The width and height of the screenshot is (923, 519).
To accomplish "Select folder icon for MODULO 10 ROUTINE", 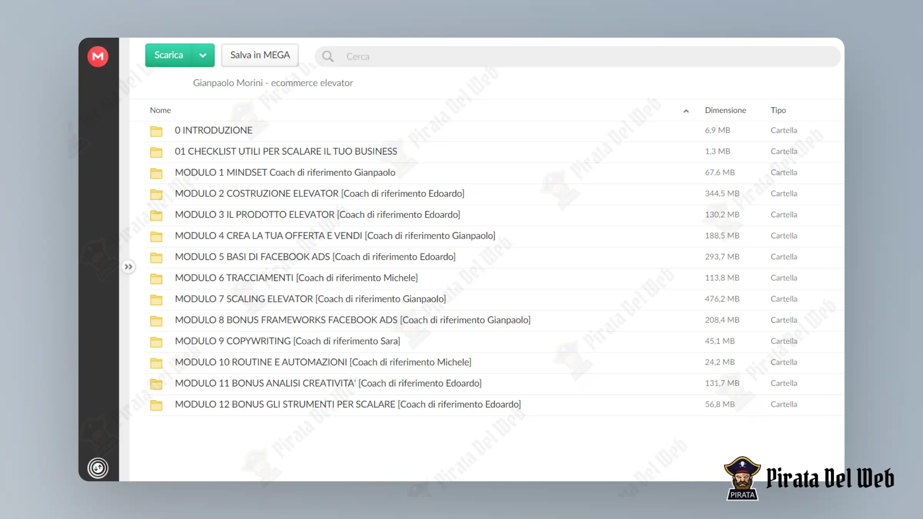I will click(156, 363).
